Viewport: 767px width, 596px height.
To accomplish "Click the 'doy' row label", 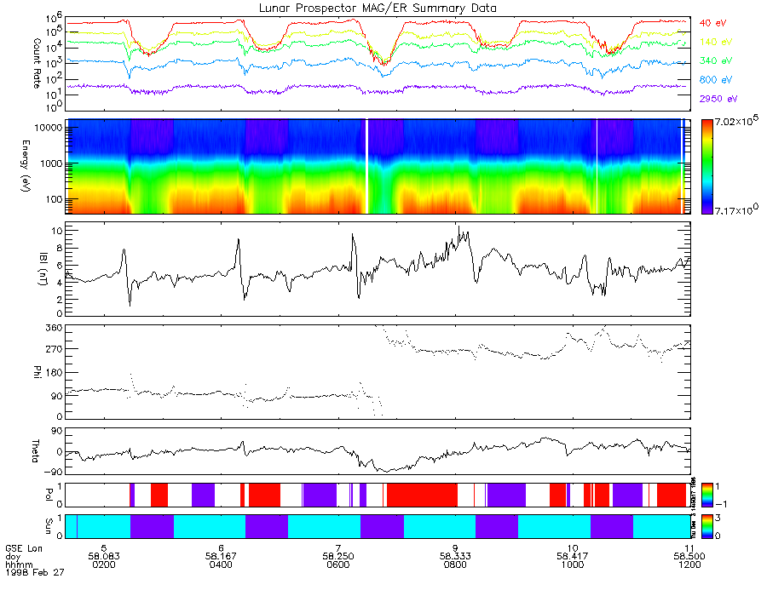I will pos(13,557).
